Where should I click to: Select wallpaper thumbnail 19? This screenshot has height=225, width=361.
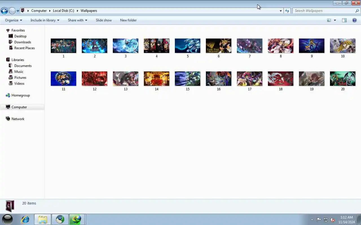[312, 79]
